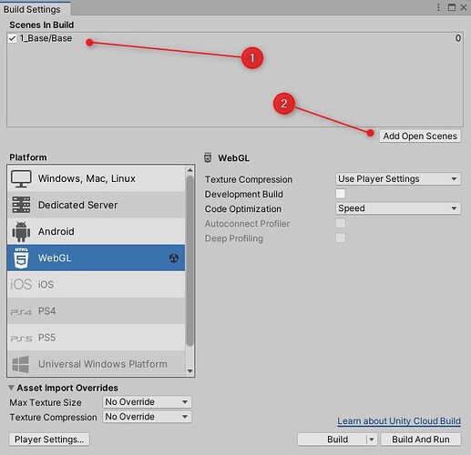Select the PS4 platform row

pos(96,311)
